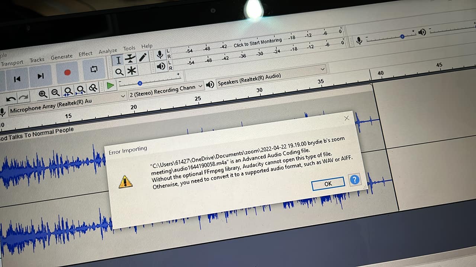Open the Speakers (Realtek(R) Audio) dropdown

(271, 76)
